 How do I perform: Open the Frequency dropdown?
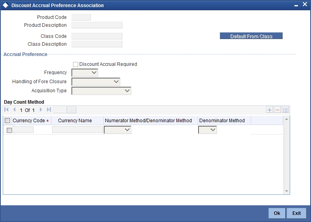click(85, 73)
